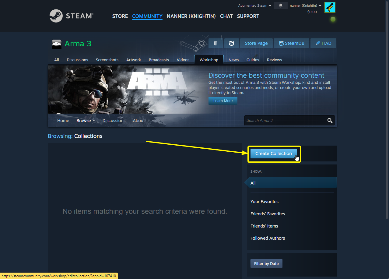Click the Learn More button
The image size is (389, 279).
(223, 101)
